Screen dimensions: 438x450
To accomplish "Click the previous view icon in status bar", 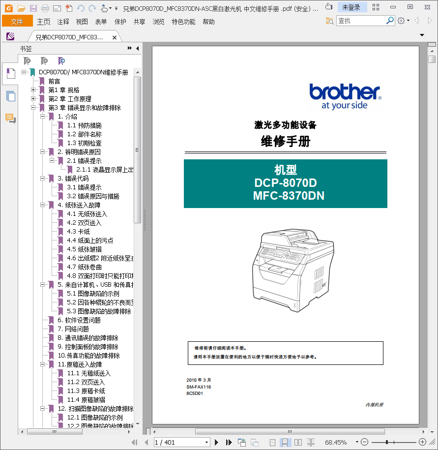I will point(241,442).
